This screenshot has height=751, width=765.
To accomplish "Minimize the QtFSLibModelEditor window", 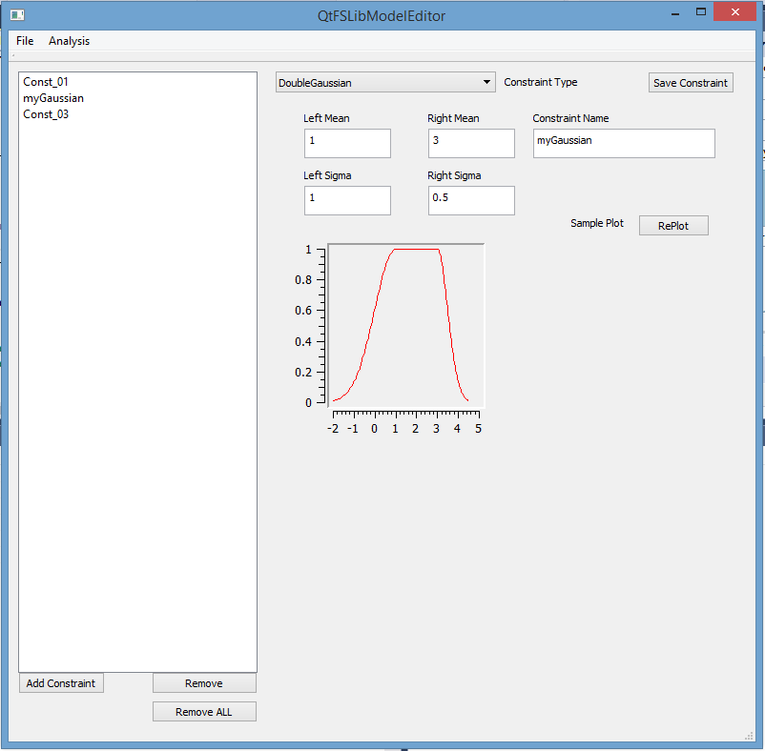I will click(x=675, y=13).
